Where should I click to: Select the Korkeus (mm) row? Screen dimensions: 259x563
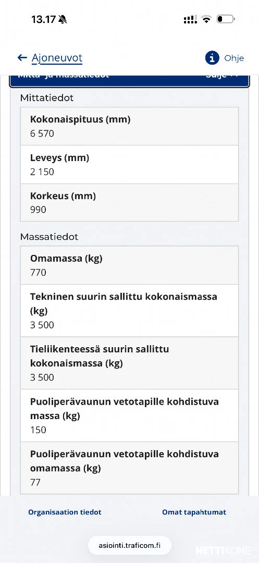point(129,202)
